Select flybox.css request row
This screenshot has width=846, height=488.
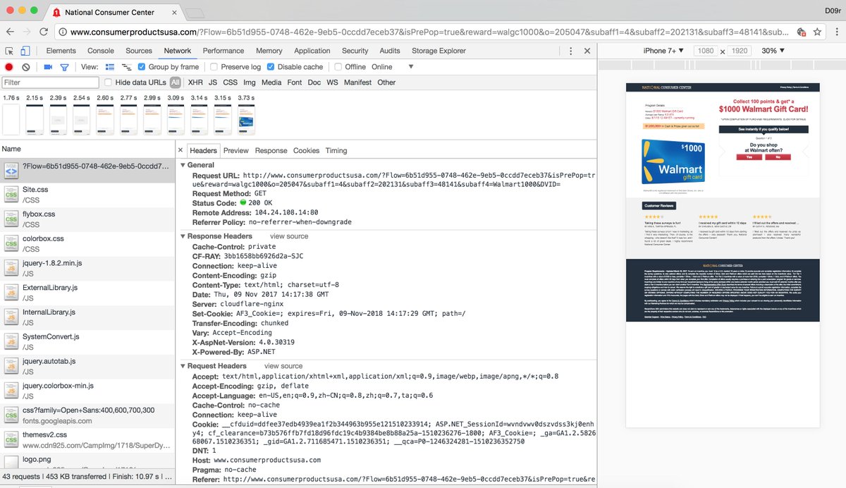point(87,219)
